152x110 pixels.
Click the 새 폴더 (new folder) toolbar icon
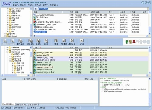coord(64,41)
